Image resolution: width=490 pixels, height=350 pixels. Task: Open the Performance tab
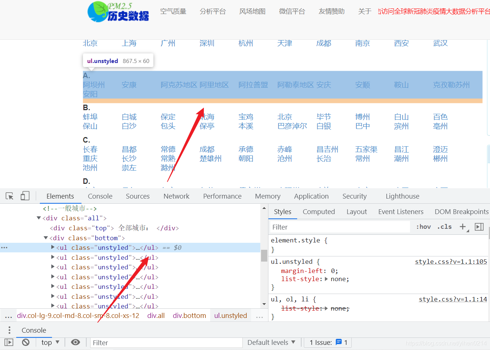[x=222, y=196]
